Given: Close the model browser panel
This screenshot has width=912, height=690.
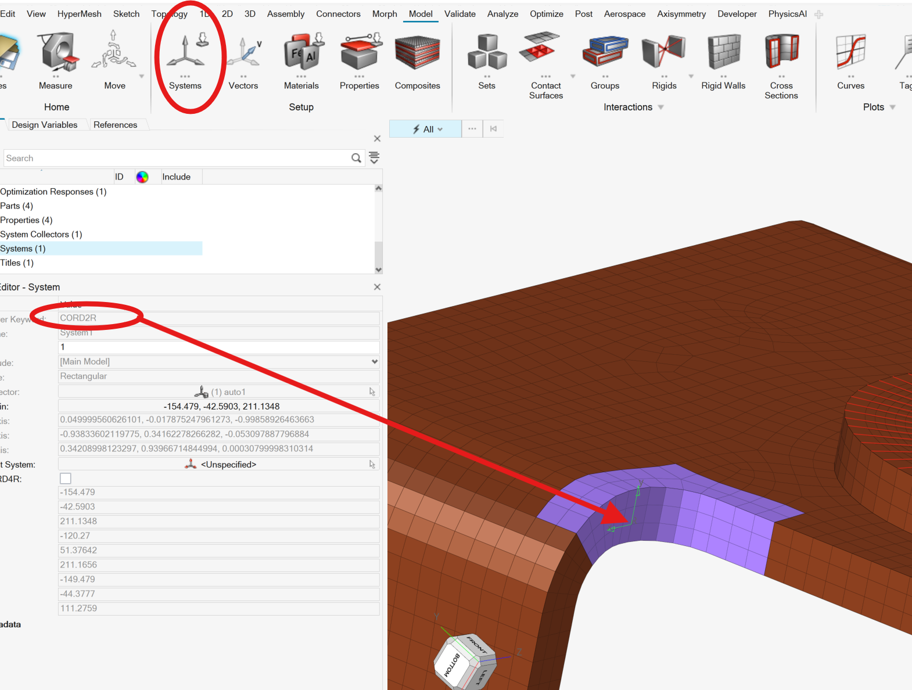Looking at the screenshot, I should (x=377, y=138).
